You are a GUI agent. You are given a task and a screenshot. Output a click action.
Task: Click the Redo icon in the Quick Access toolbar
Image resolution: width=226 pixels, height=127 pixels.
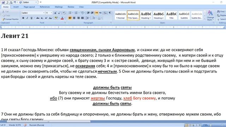[20, 2]
